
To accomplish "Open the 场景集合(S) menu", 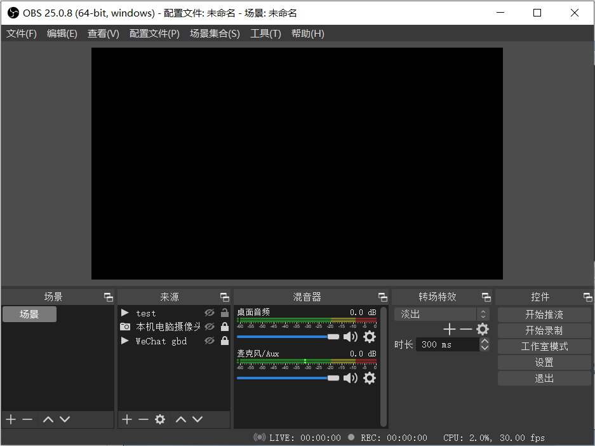I will pyautogui.click(x=215, y=34).
